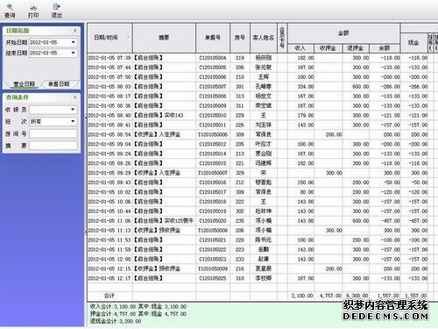Click the 打印 (Print) toolbar icon
Image resolution: width=438 pixels, height=329 pixels.
pos(33,11)
